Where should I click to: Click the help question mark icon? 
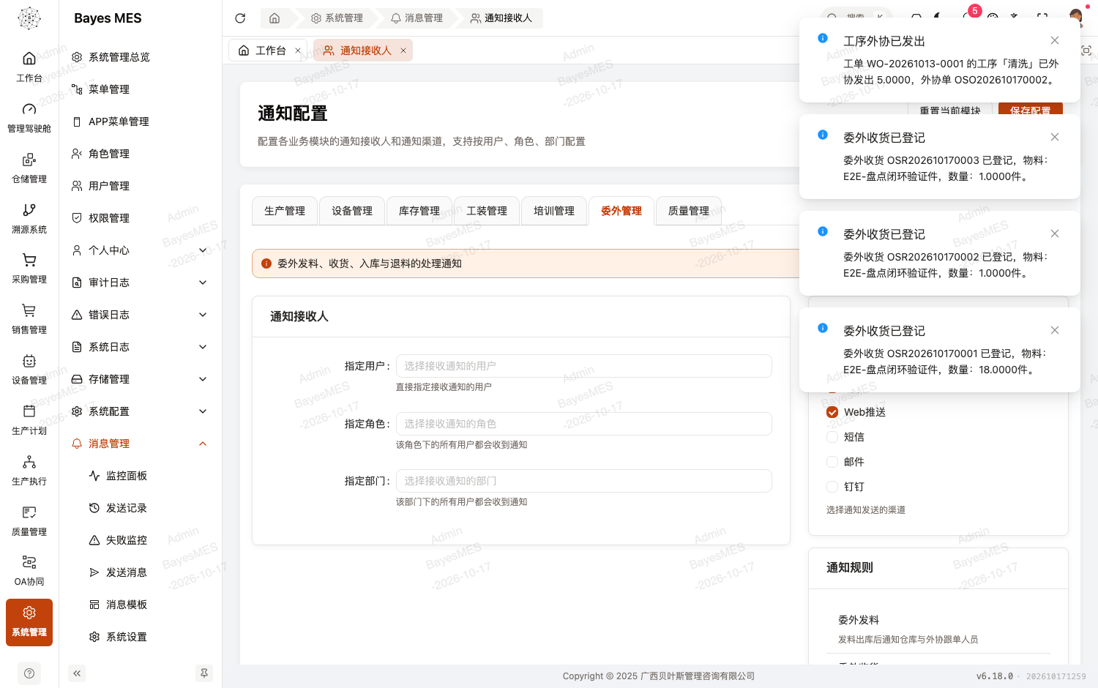pos(29,673)
